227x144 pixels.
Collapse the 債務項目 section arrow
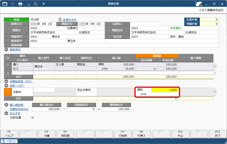pyautogui.click(x=6, y=50)
